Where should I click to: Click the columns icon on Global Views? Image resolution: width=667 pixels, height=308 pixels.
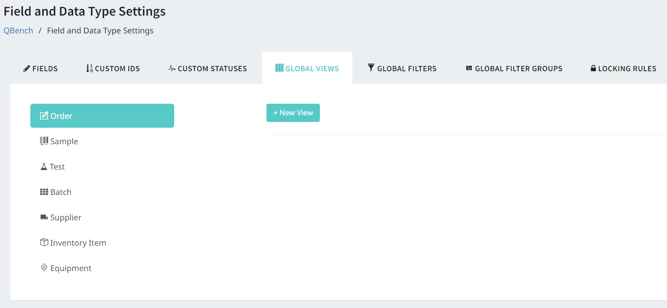279,68
